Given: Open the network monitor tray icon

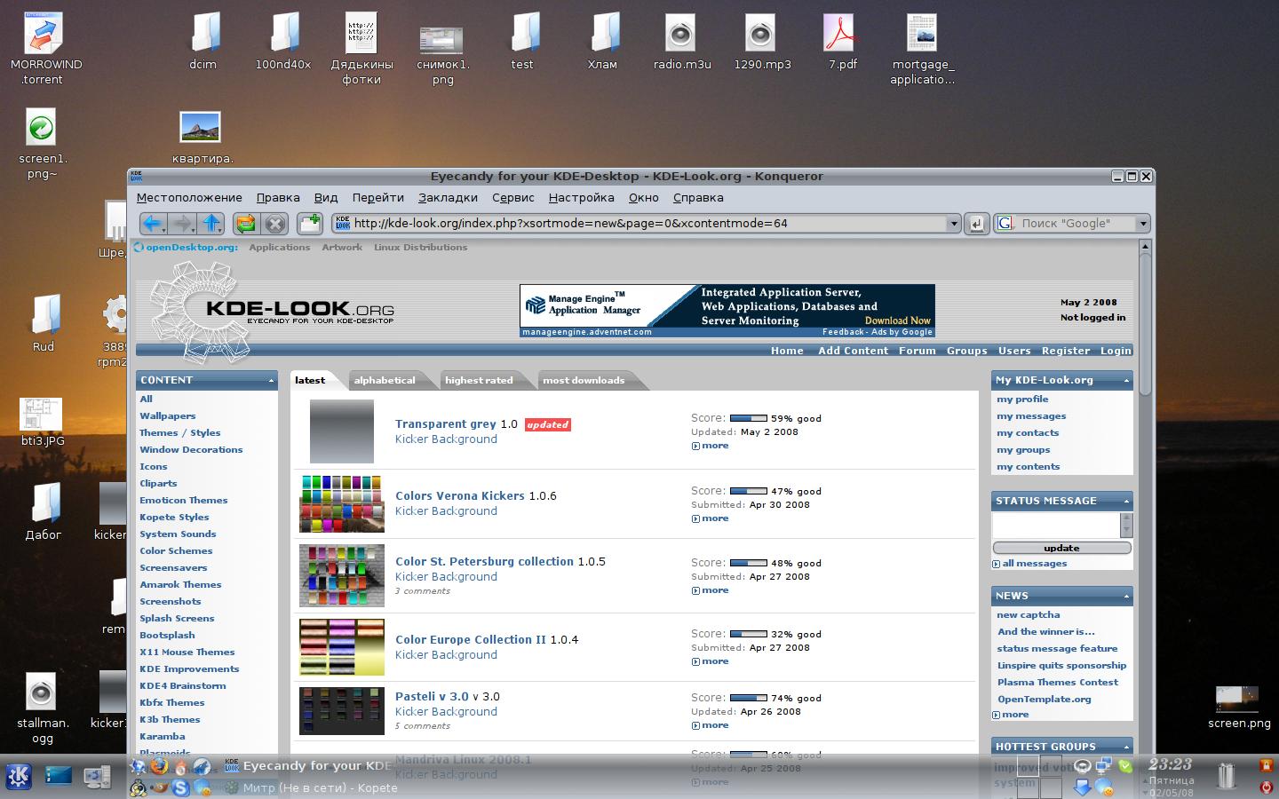Looking at the screenshot, I should (x=1104, y=765).
